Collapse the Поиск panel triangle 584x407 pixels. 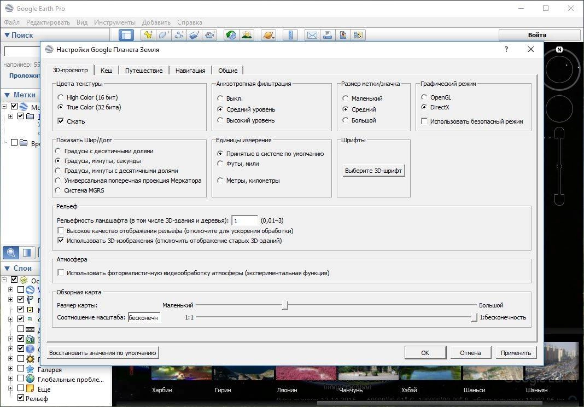pyautogui.click(x=7, y=35)
